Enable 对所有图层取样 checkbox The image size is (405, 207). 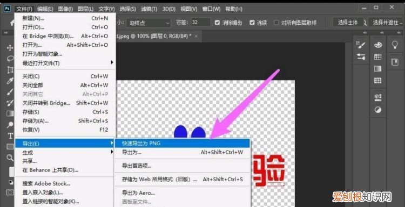(276, 23)
